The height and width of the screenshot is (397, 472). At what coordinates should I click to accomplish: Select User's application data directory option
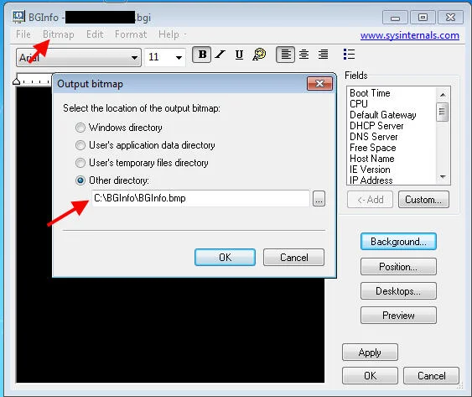[145, 145]
